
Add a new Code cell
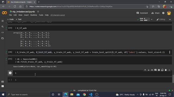[x=10, y=19]
